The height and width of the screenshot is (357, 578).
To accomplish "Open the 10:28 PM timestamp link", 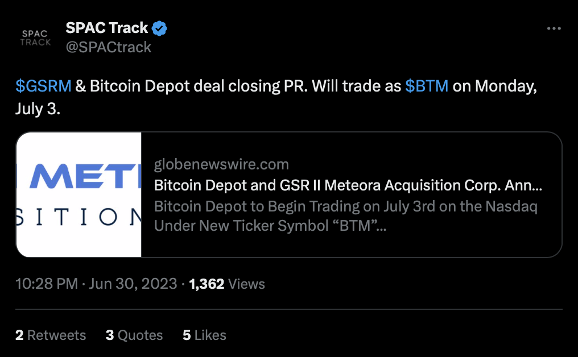I will tap(47, 284).
